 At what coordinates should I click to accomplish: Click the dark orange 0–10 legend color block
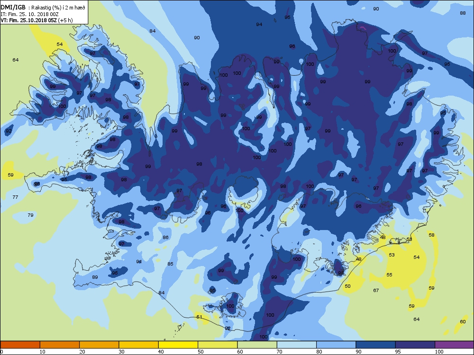tap(20, 345)
